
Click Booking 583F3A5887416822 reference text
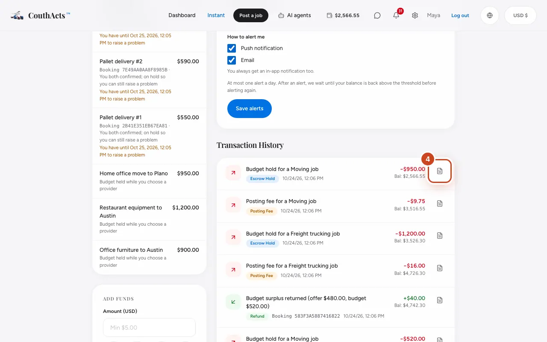(306, 316)
